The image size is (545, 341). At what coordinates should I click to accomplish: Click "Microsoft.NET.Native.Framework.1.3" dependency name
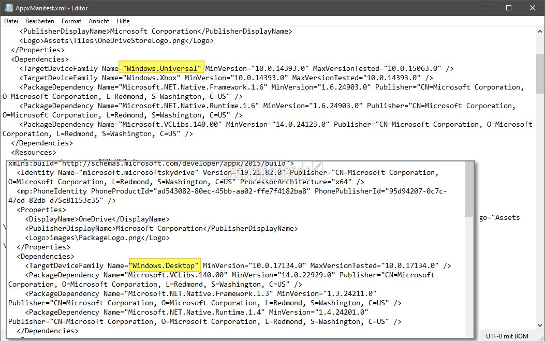tap(198, 294)
